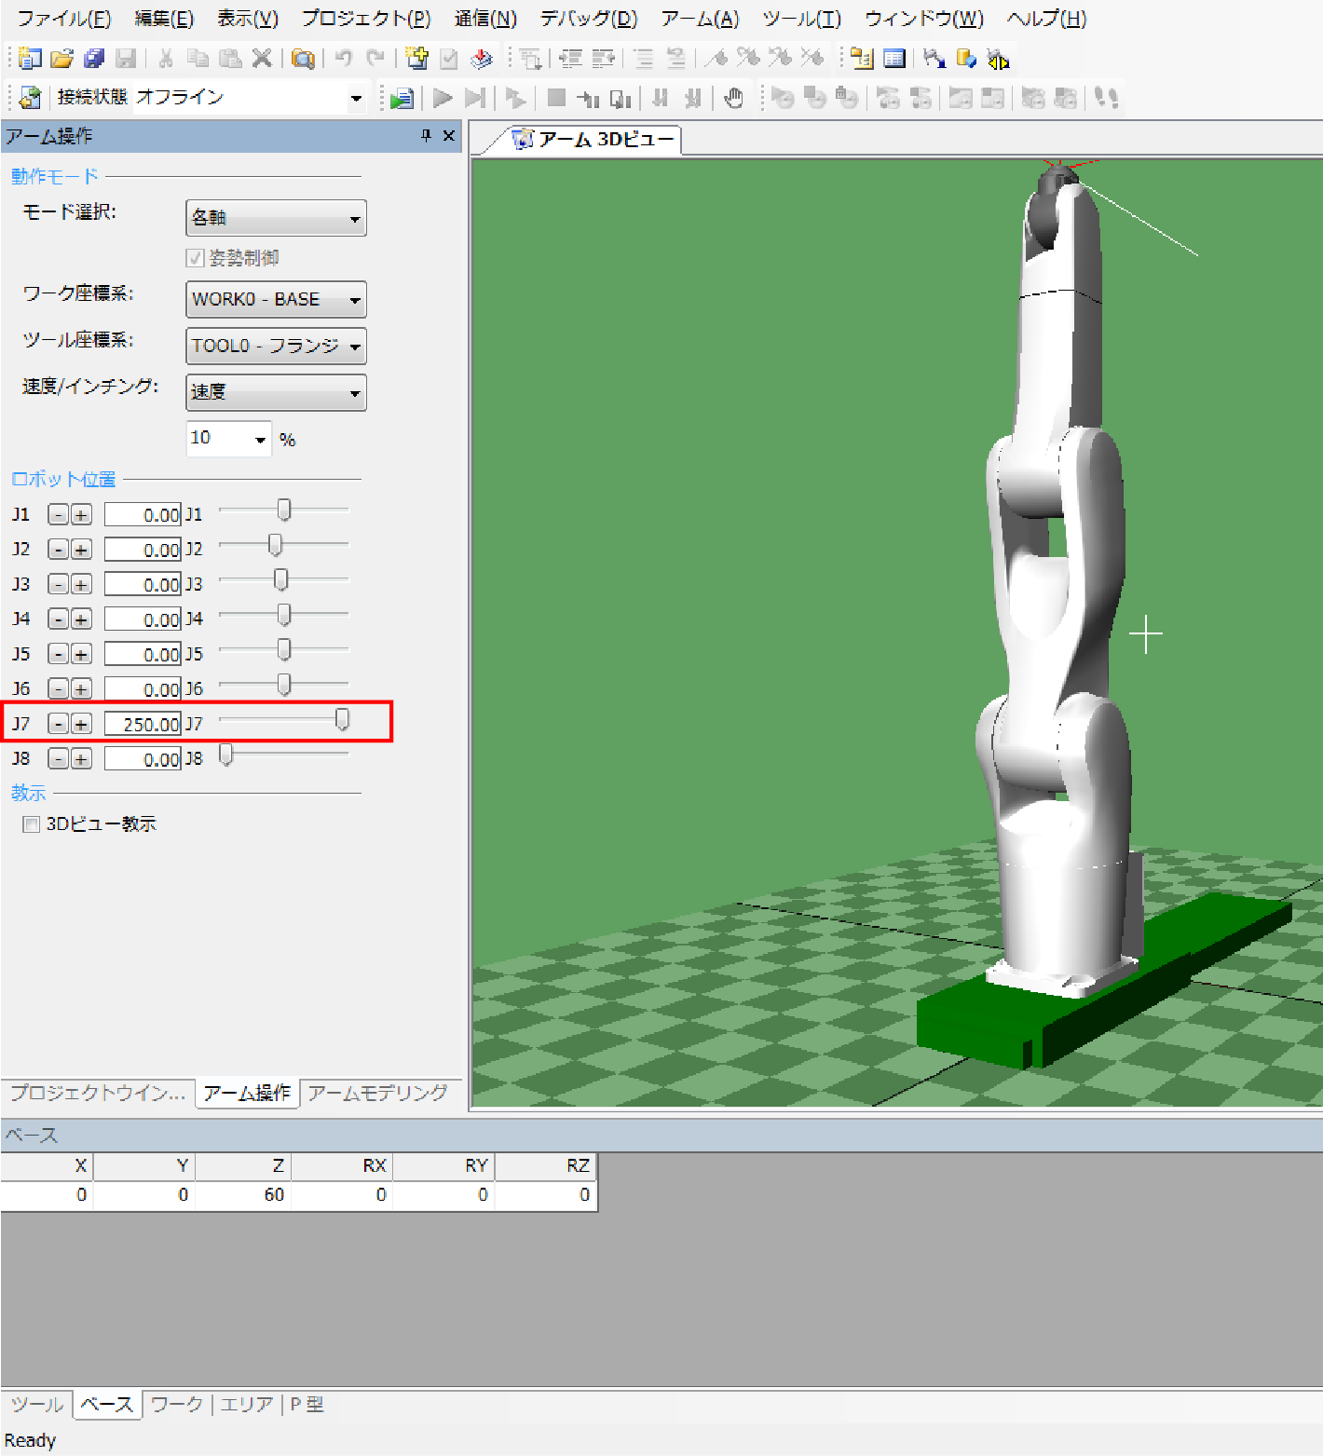Enable the 3Dビュー教示 checkbox

click(x=32, y=824)
